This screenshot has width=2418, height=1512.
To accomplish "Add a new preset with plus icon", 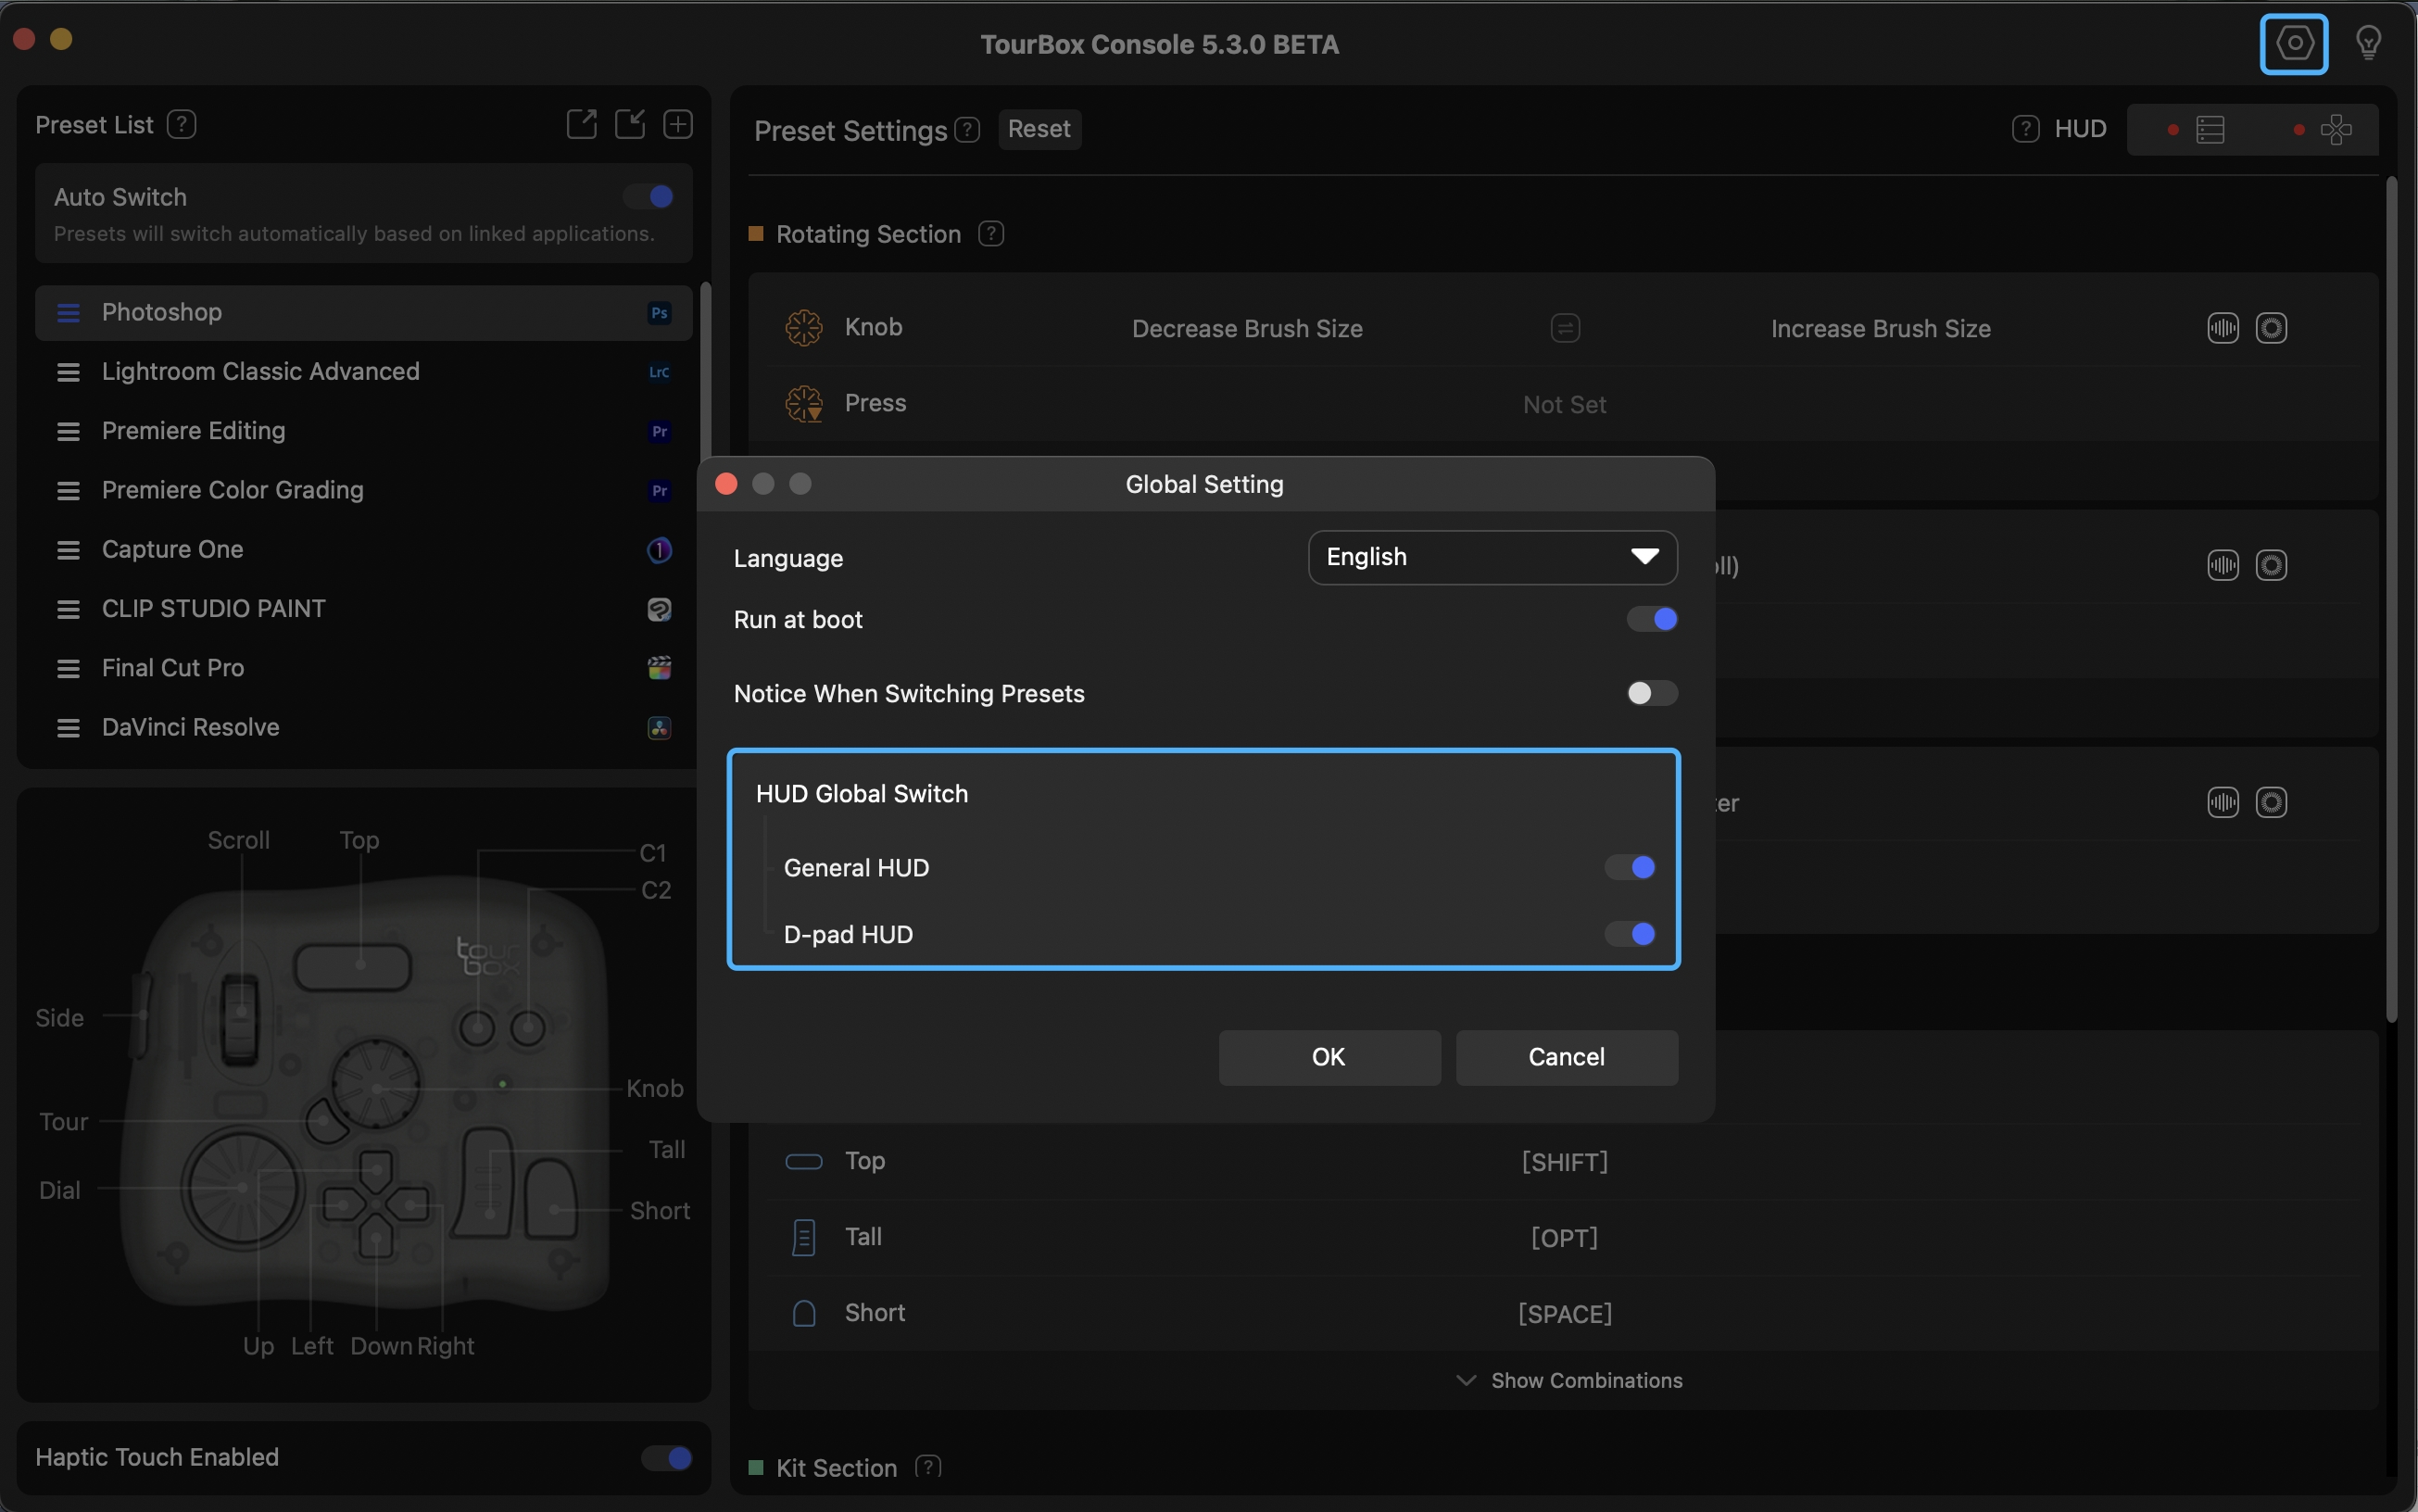I will click(x=678, y=124).
